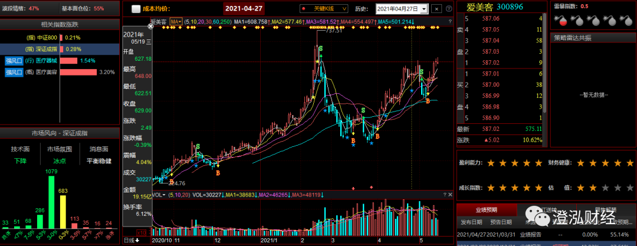Click the 最新 587.02 price row

click(500, 129)
